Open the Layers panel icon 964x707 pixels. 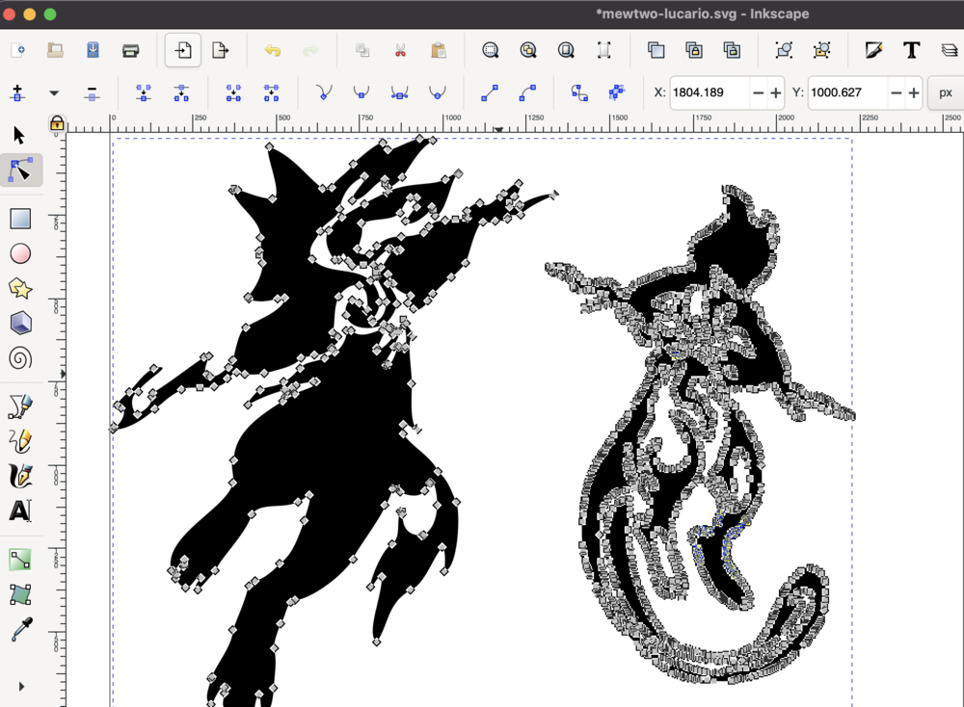click(950, 50)
